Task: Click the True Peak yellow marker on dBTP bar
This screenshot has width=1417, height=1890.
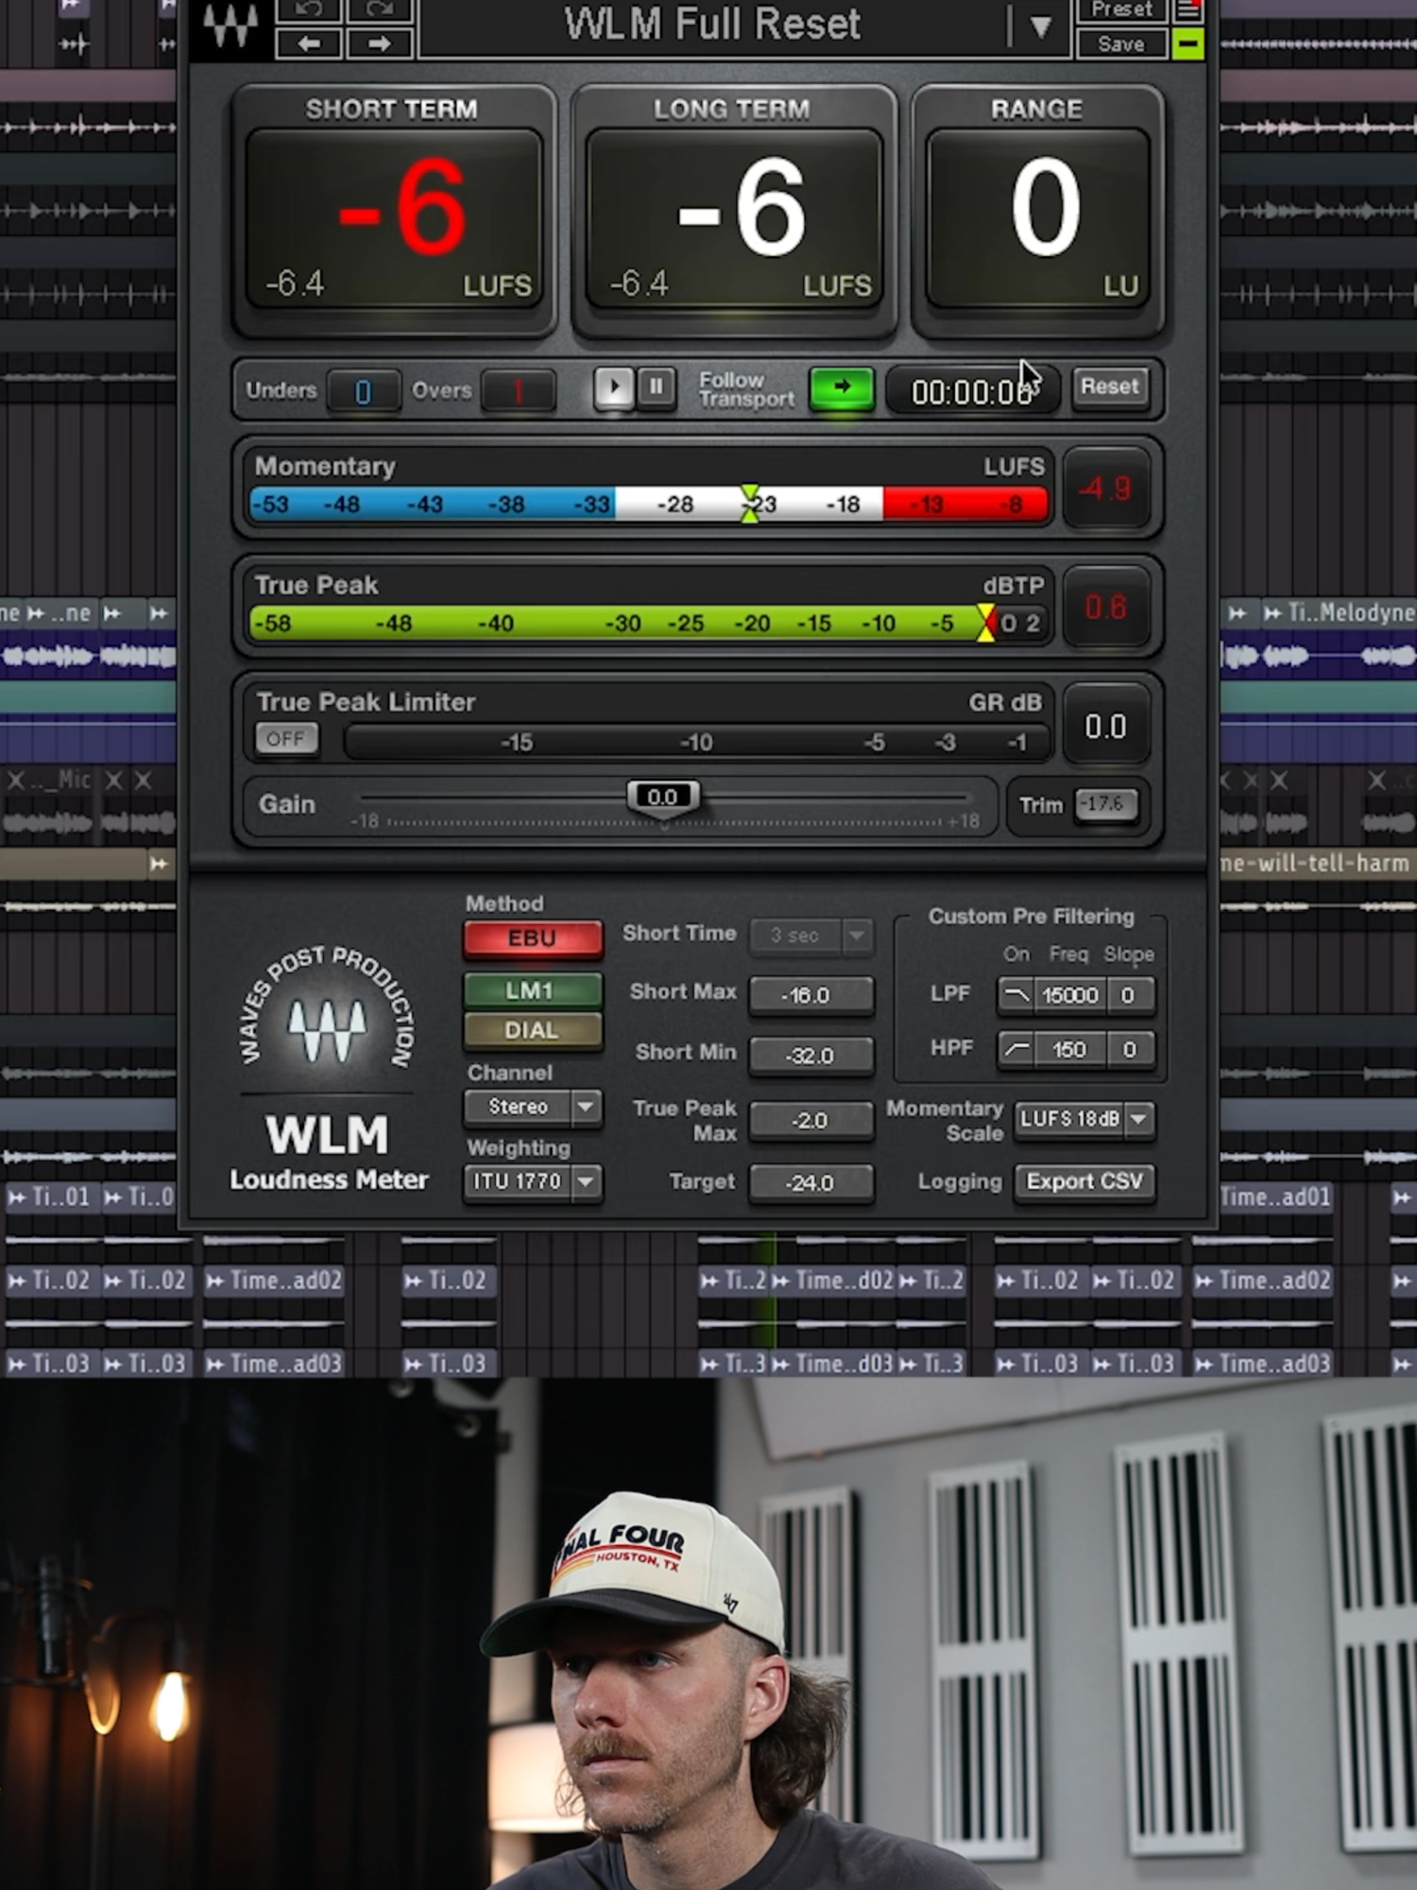Action: [x=985, y=623]
